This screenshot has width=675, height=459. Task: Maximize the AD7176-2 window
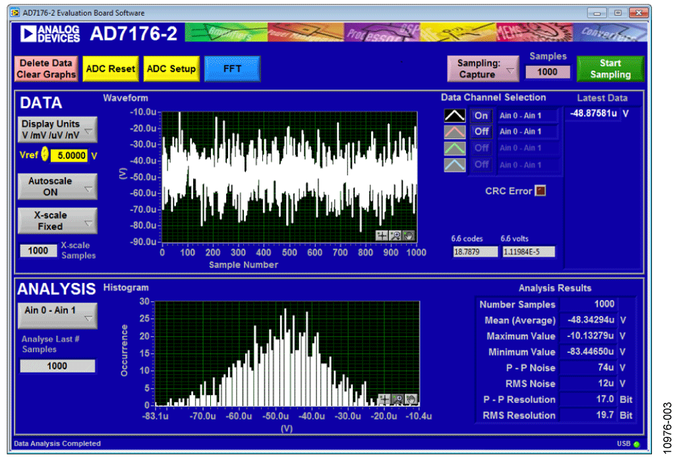(x=618, y=13)
